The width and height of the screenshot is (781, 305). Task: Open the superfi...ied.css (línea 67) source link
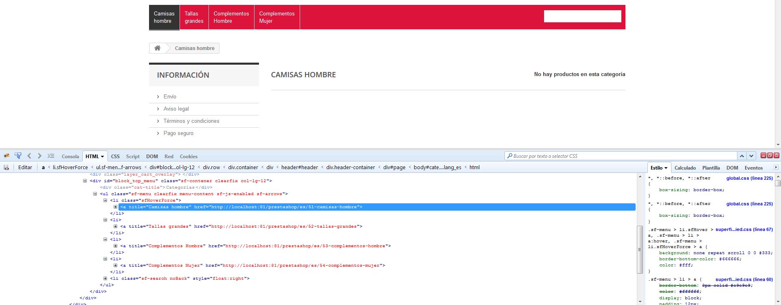[744, 229]
